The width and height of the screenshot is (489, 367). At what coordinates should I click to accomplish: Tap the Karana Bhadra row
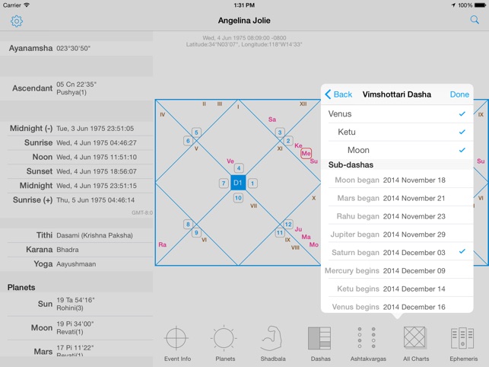[76, 250]
